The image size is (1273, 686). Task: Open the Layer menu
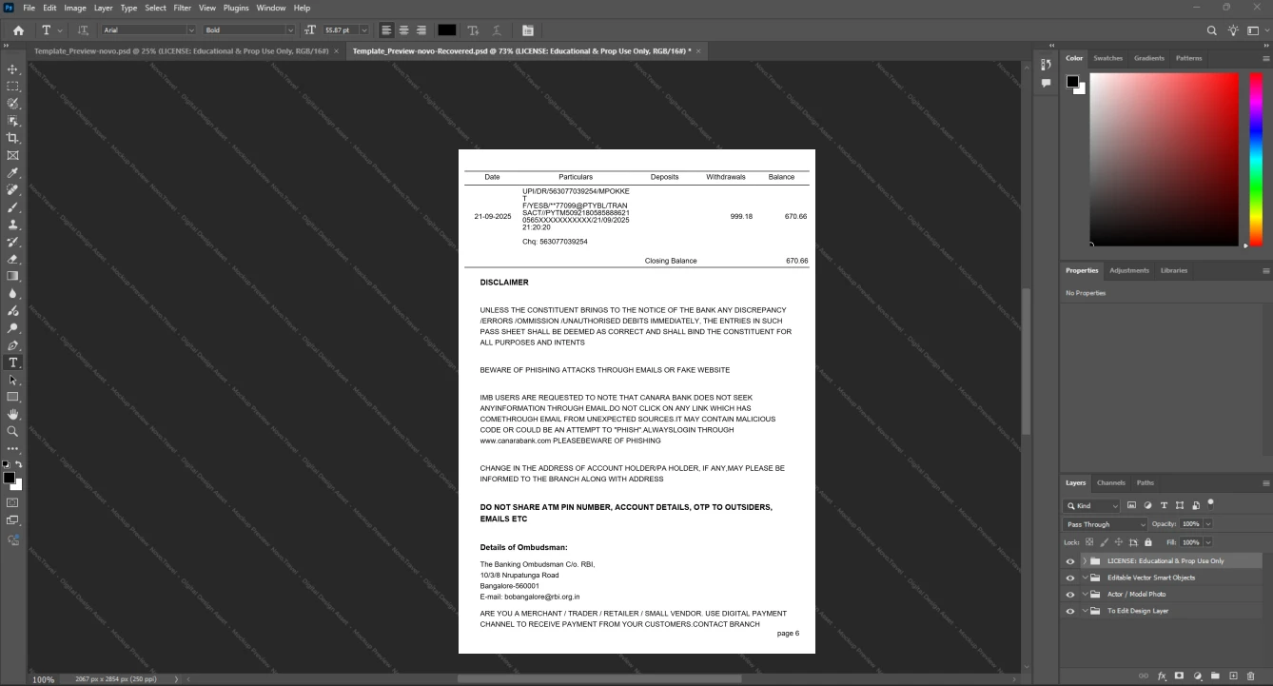[103, 8]
